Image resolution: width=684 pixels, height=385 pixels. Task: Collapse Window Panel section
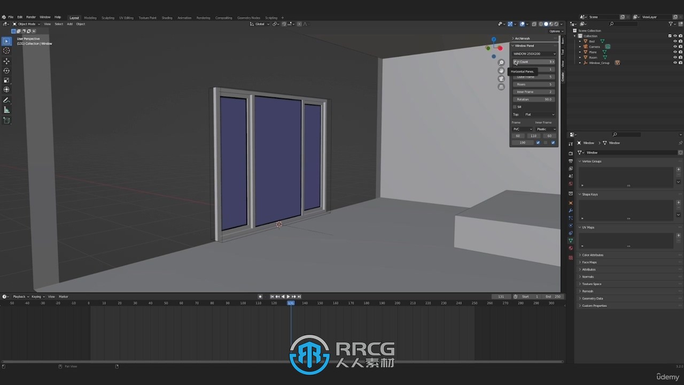pyautogui.click(x=524, y=45)
